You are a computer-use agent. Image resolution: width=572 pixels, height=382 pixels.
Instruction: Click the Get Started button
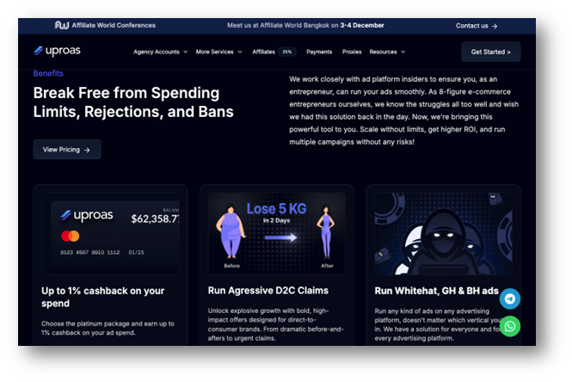click(490, 52)
